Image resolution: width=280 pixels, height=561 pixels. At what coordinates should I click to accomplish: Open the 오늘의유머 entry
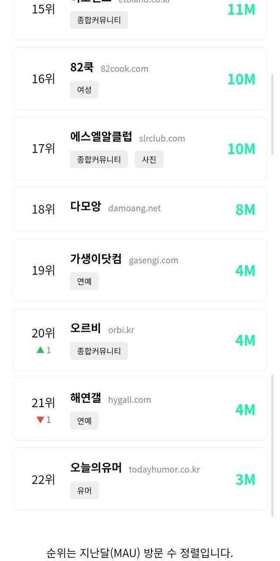(96, 468)
